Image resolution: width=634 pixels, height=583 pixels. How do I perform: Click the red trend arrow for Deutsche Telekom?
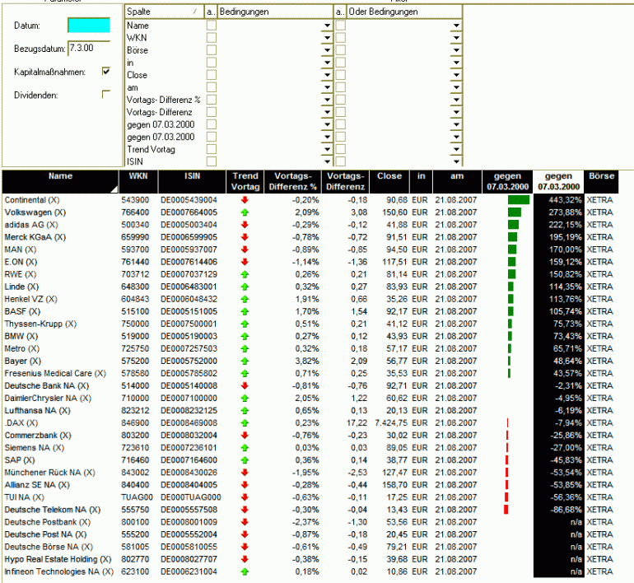coord(245,510)
